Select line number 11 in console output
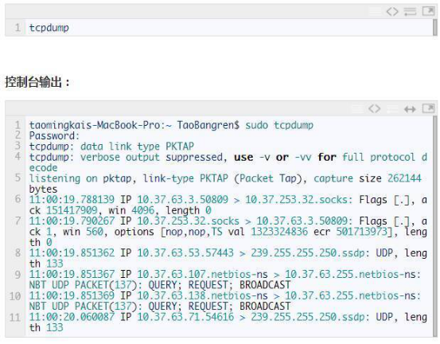The height and width of the screenshot is (344, 440). coord(15,318)
